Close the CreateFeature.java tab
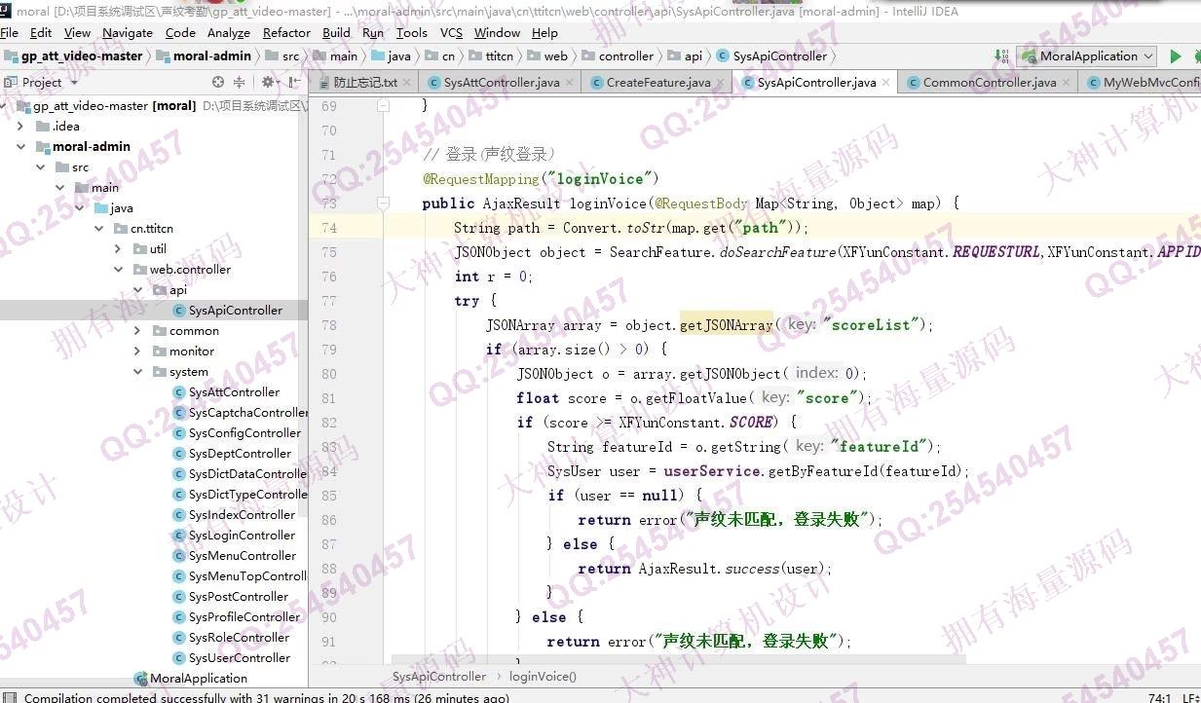The image size is (1201, 703). pyautogui.click(x=721, y=83)
